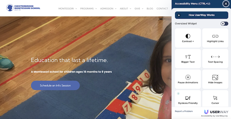Expand the Admission menu
This screenshot has width=231, height=119.
pyautogui.click(x=108, y=9)
